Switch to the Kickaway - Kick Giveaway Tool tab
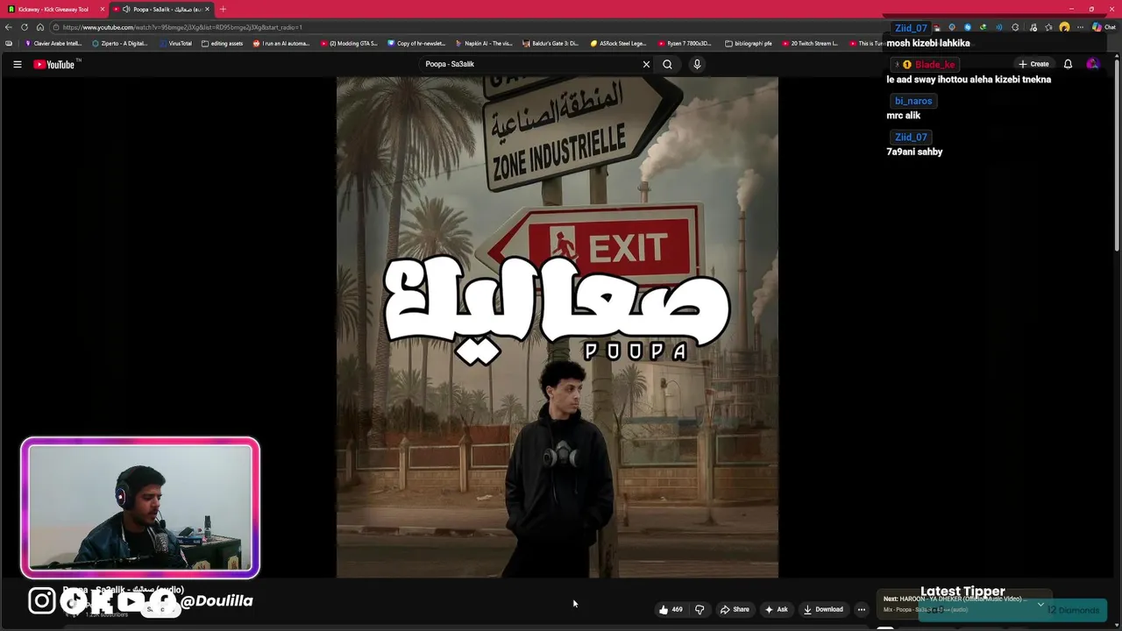 [53, 9]
